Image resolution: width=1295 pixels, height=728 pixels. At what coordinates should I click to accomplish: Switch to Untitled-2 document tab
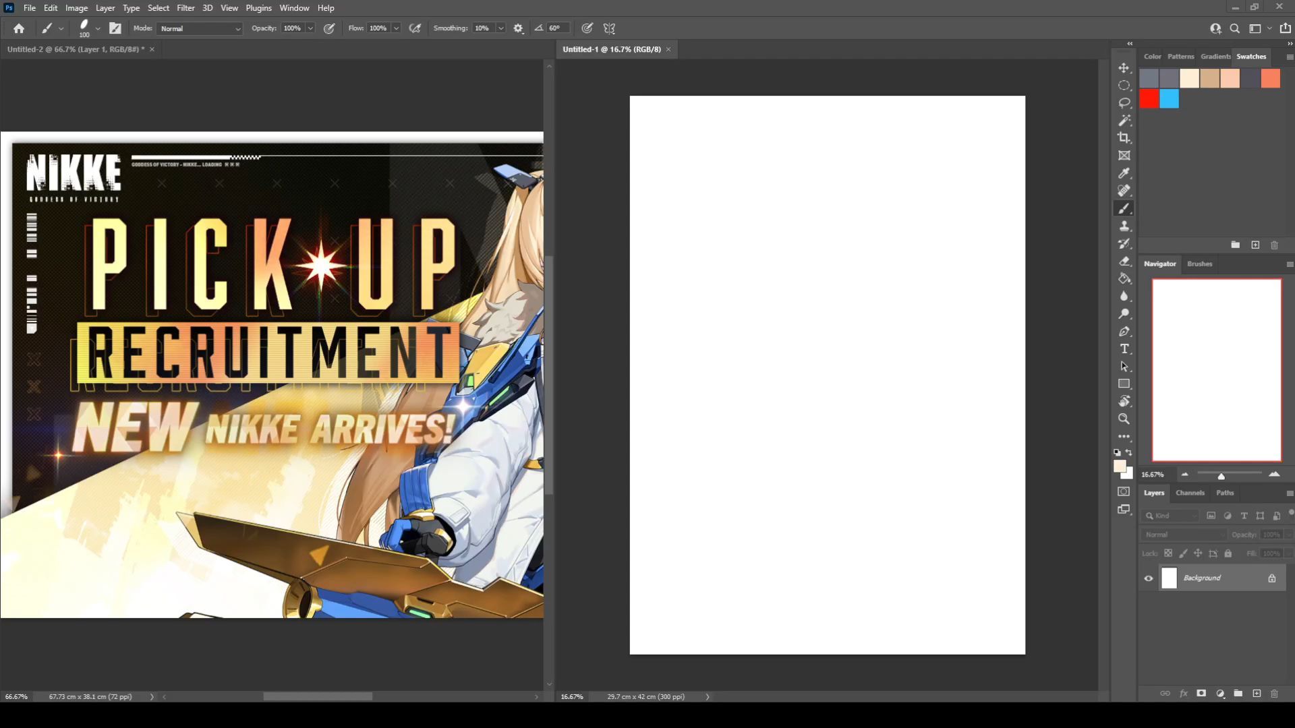point(76,49)
